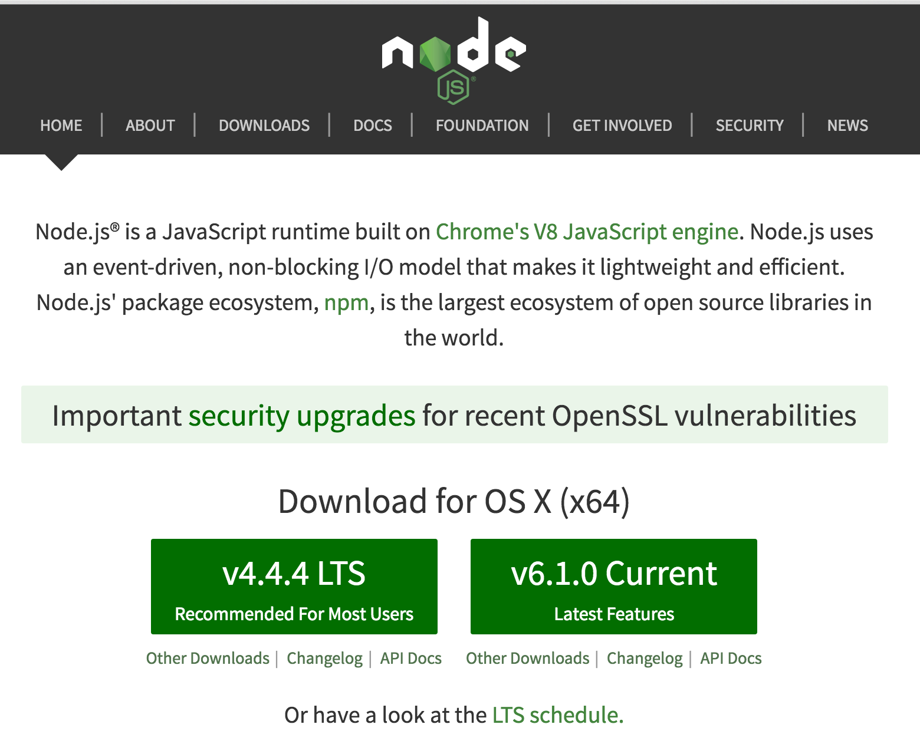920x744 pixels.
Task: Navigate to the DOWNLOADS page
Action: 264,125
